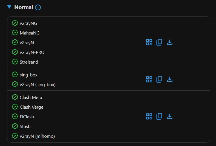Show QR code for sing-box group
This screenshot has width=216, height=146.
coord(149,79)
